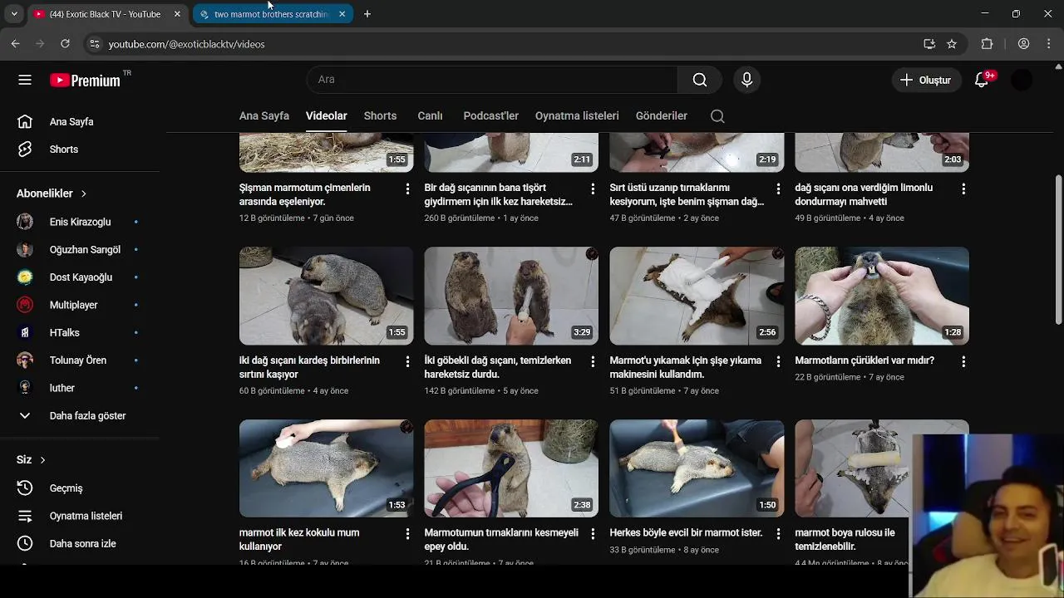Open options for çürükleri var mıdır video
The width and height of the screenshot is (1064, 598).
coord(963,362)
